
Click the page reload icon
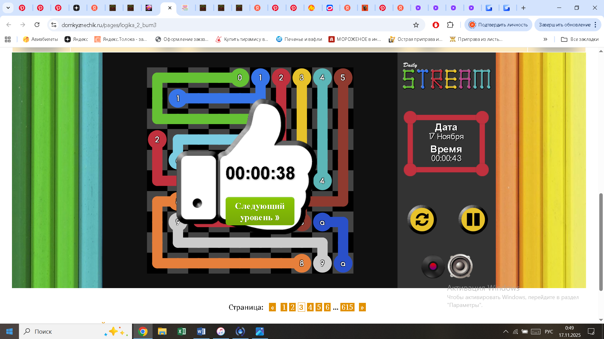tap(37, 25)
